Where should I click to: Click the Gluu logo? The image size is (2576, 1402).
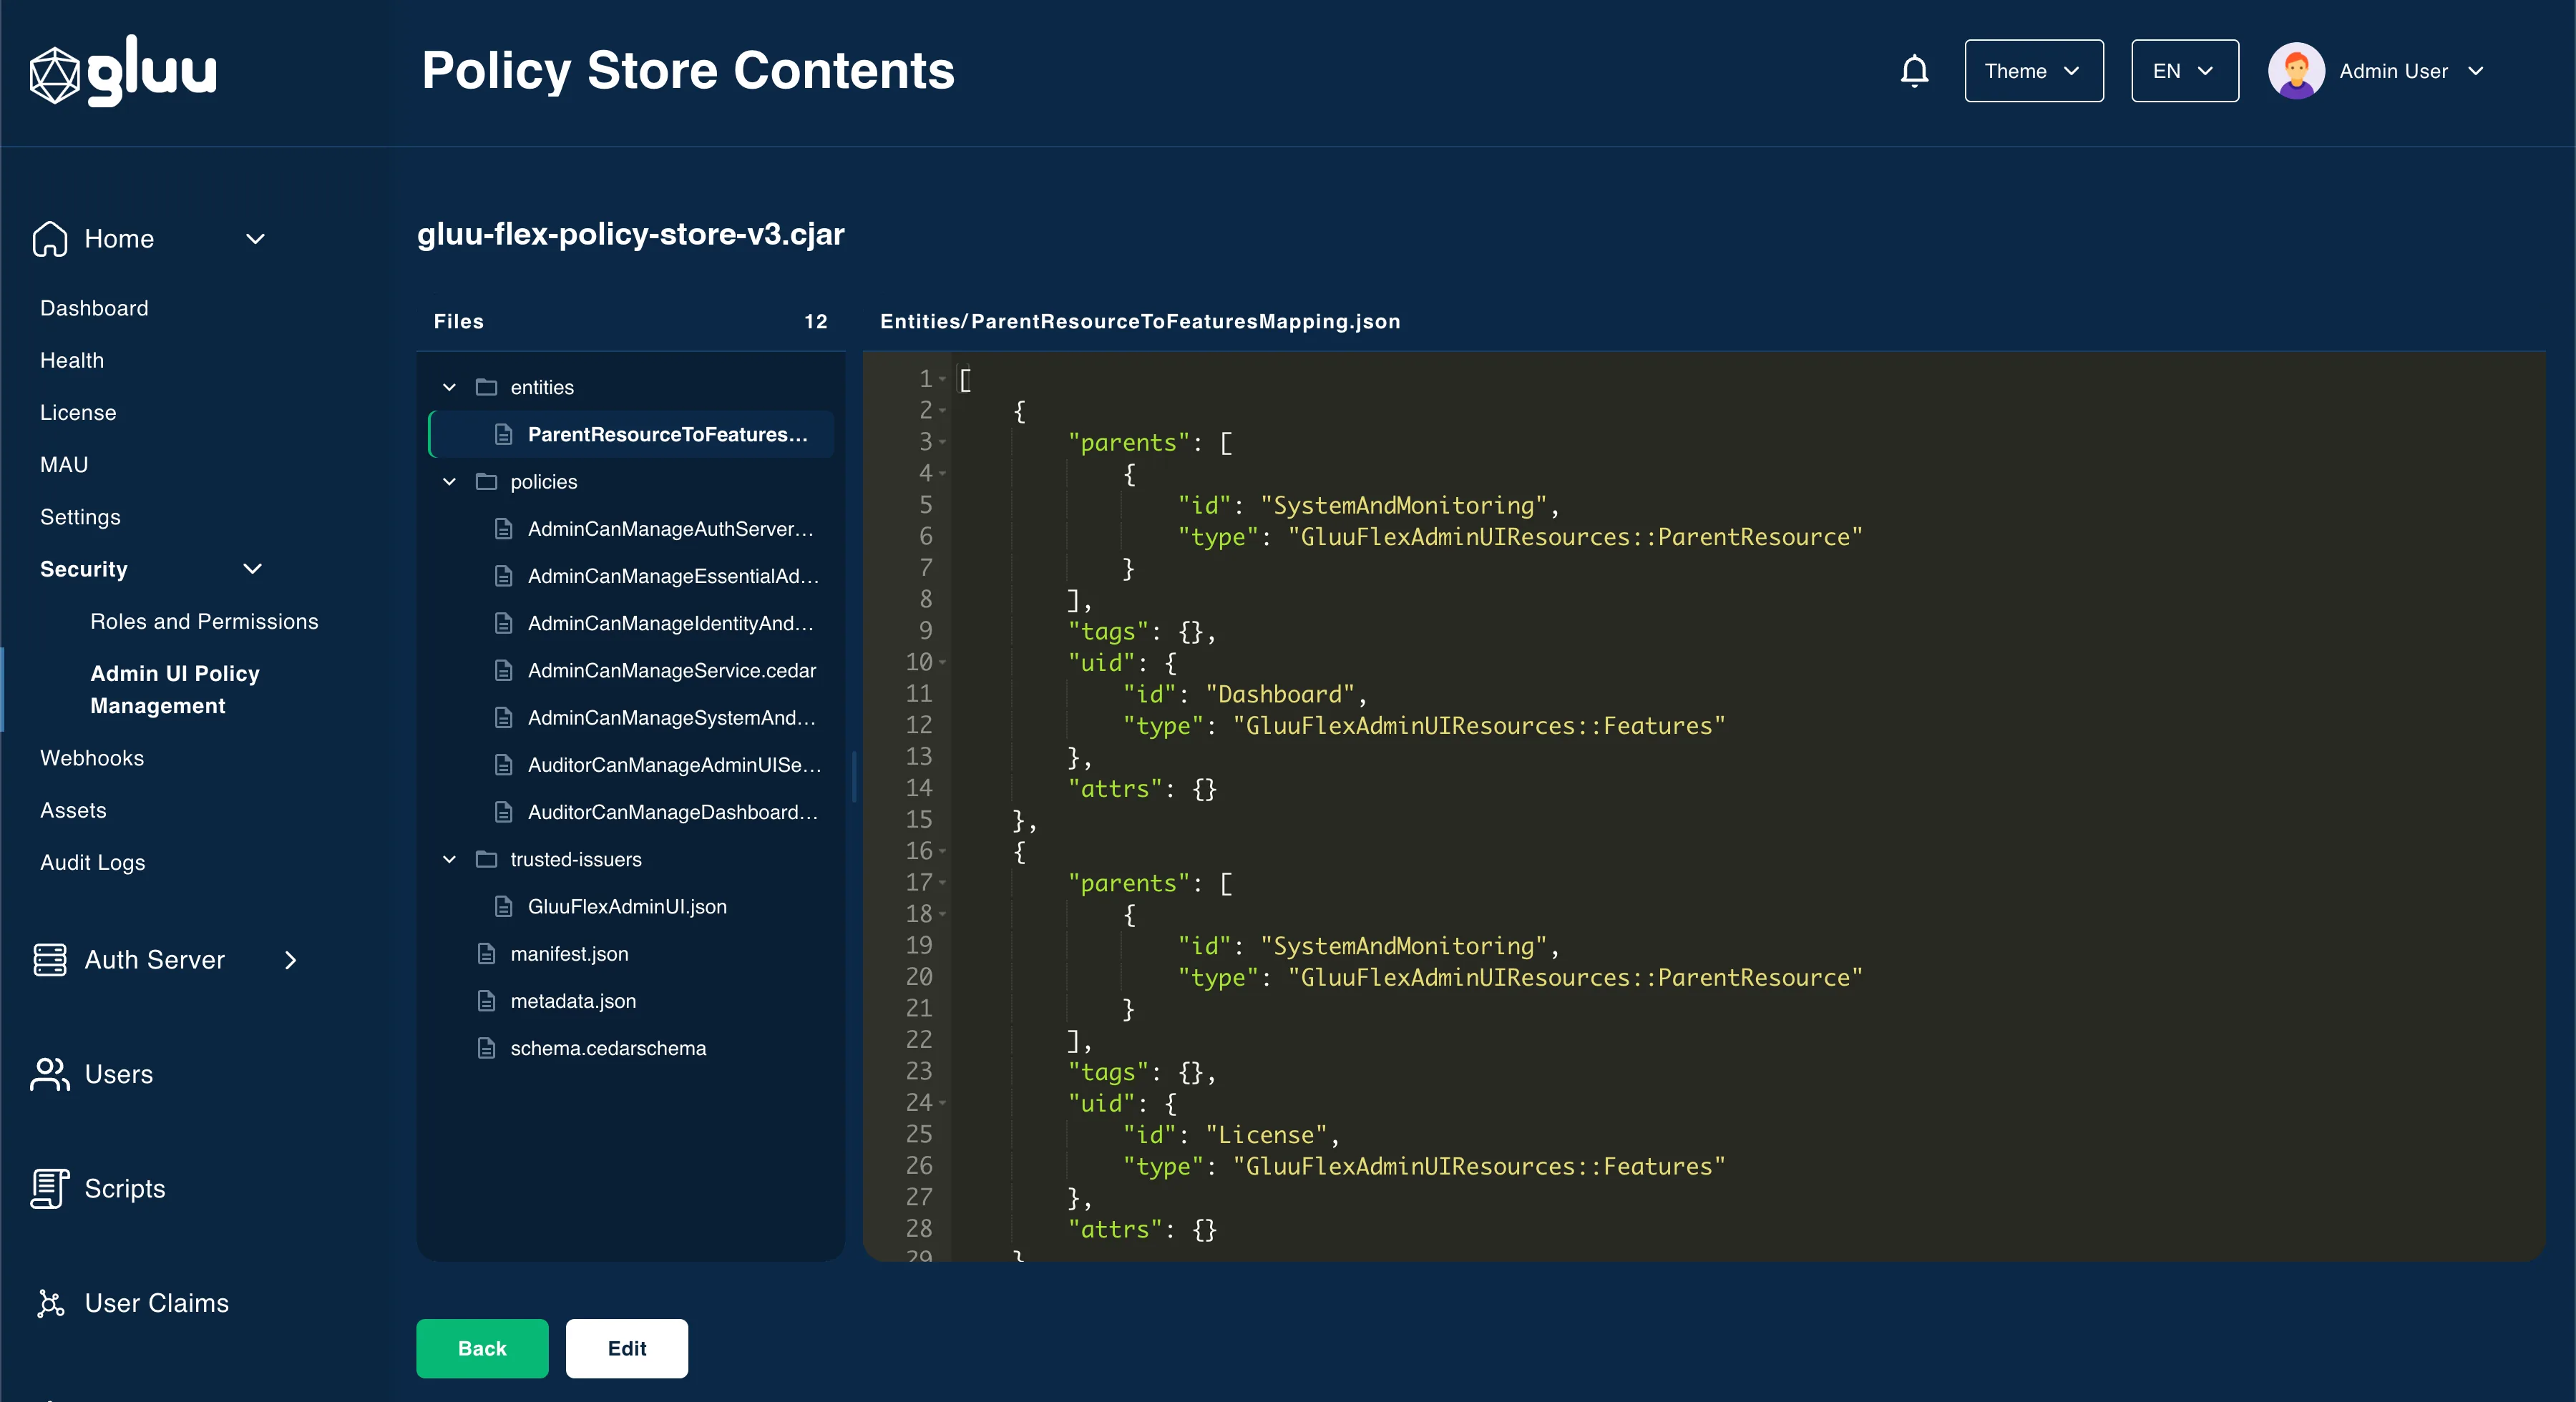(x=123, y=71)
